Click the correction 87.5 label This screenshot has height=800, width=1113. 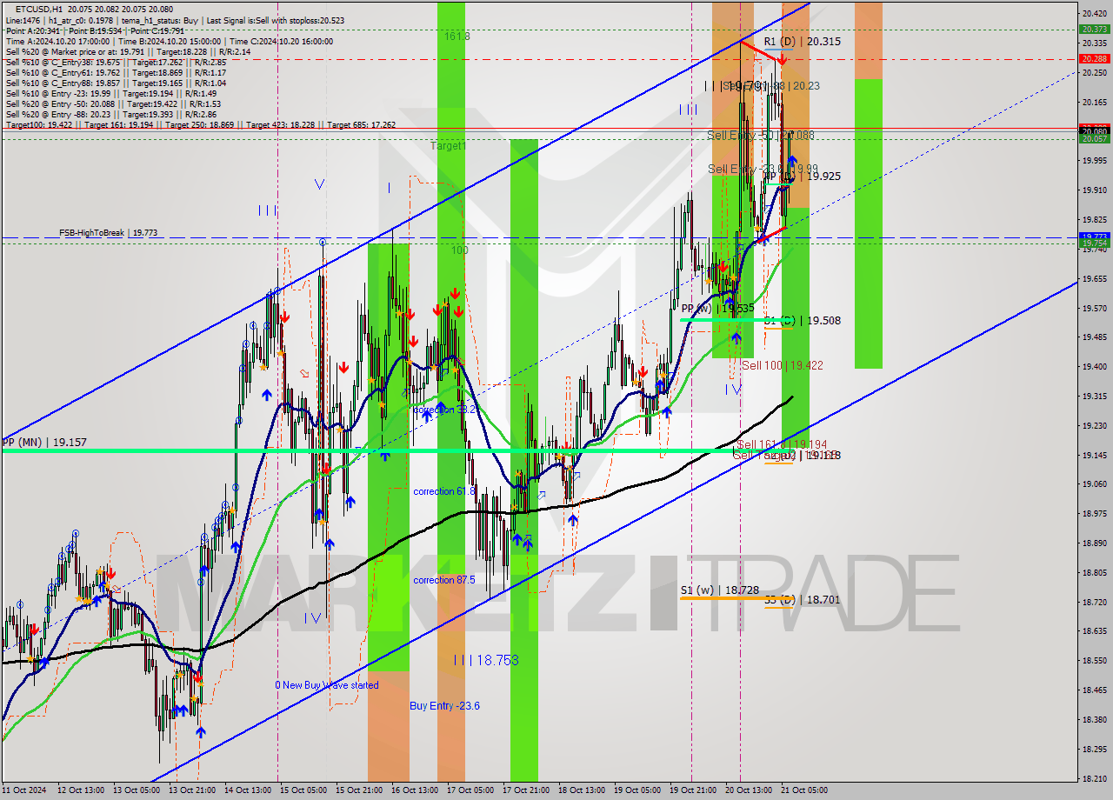click(444, 580)
